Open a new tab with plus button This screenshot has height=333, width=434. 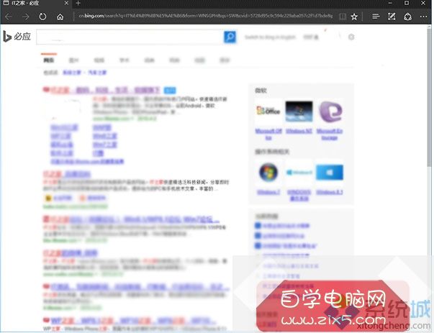tap(78, 3)
